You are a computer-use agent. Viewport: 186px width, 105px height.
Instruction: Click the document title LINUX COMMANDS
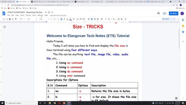tap(25, 12)
